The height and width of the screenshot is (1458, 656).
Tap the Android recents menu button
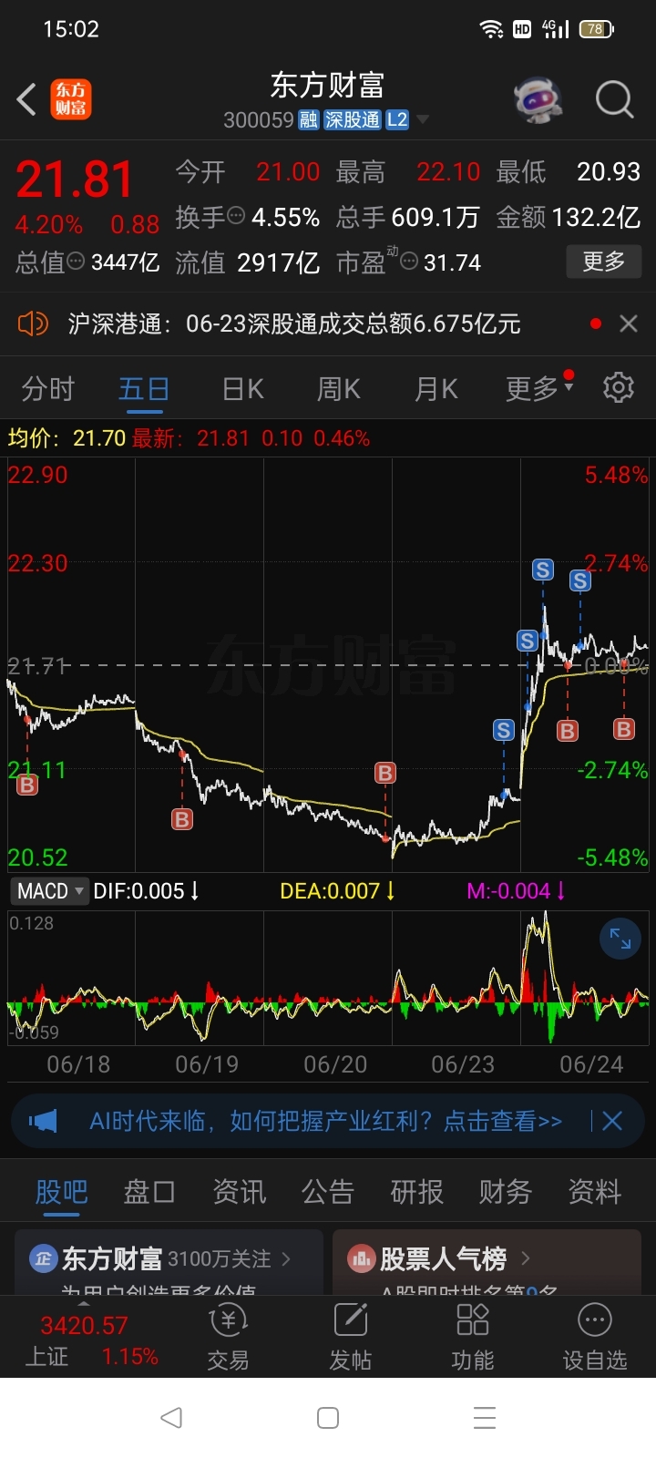click(x=485, y=1417)
